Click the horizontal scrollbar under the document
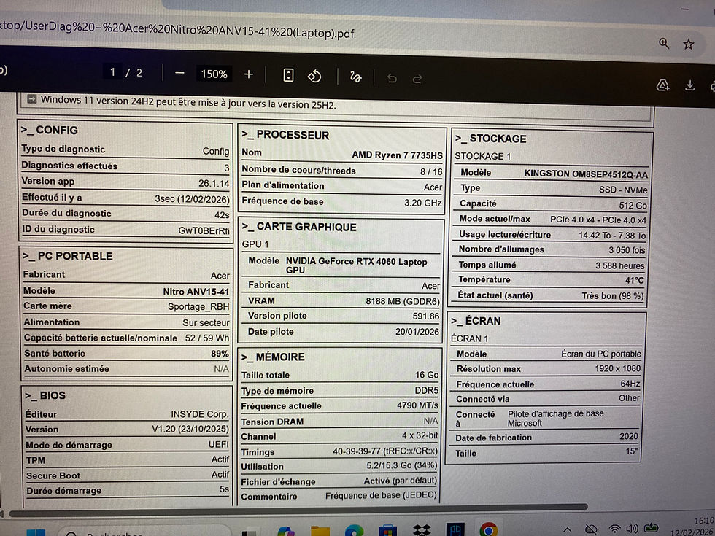715x536 pixels. [298, 511]
